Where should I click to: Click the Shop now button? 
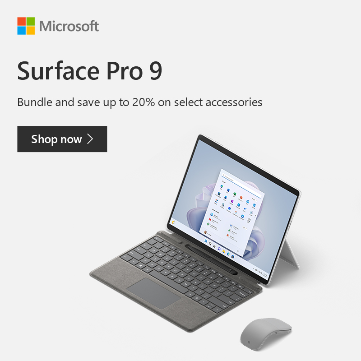62,139
